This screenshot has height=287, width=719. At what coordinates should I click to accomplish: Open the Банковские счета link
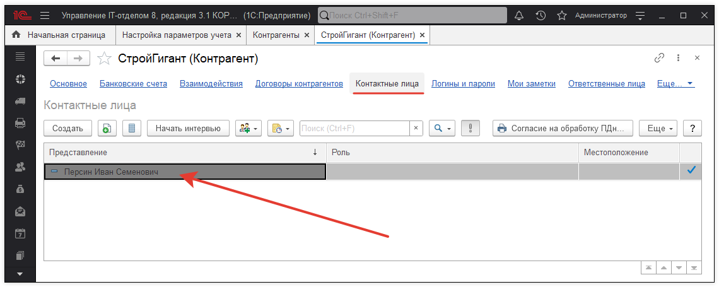133,83
